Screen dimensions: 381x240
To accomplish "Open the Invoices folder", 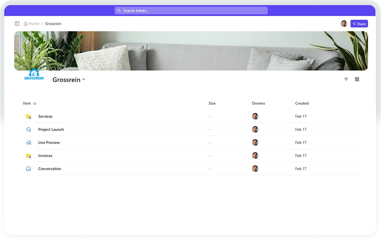I will click(x=45, y=155).
